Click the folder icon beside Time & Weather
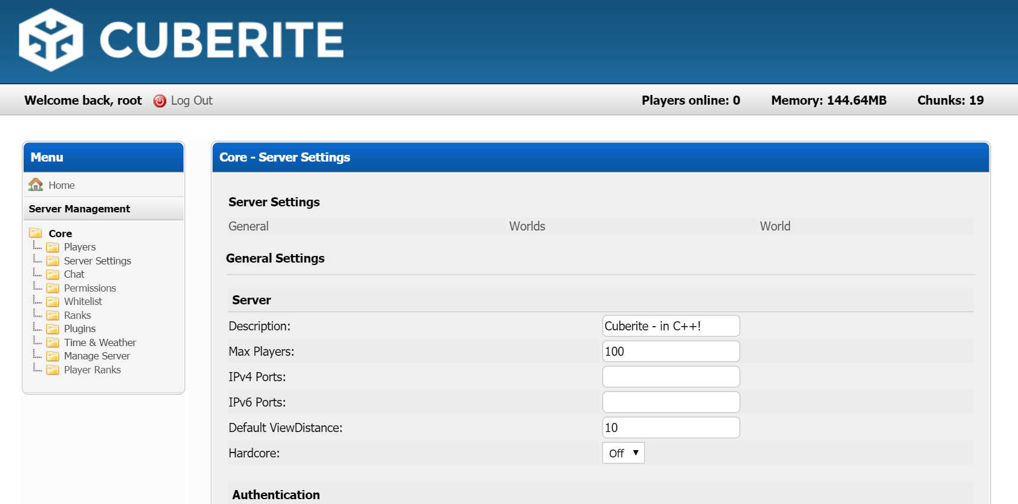1018x504 pixels. [x=53, y=342]
